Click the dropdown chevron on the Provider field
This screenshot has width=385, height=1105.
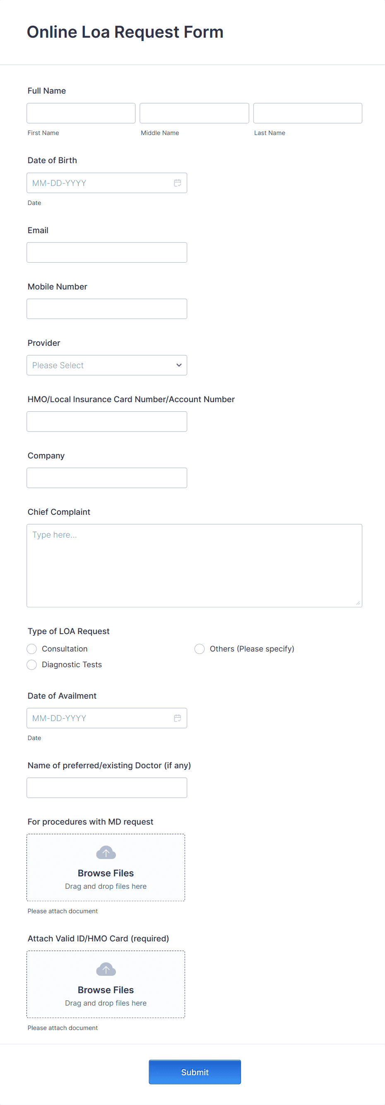pos(178,365)
